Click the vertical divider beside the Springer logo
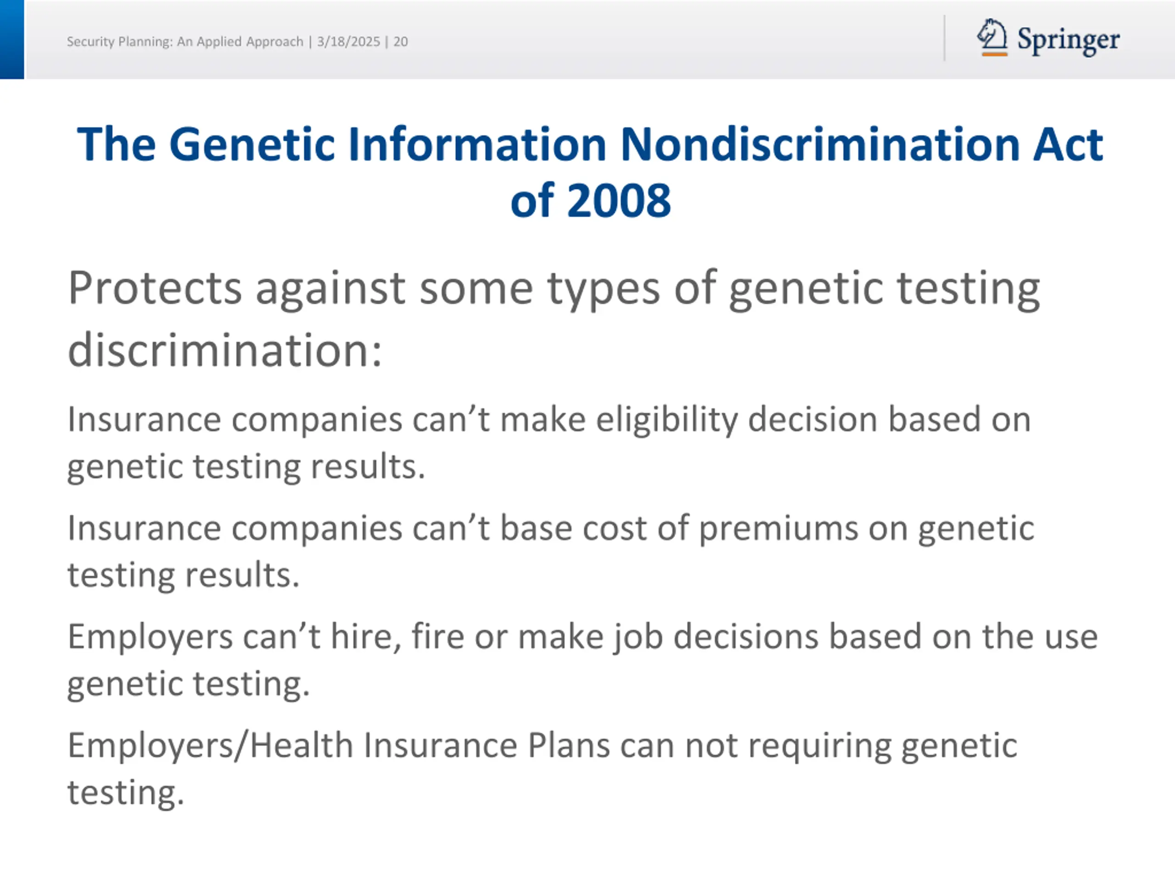Viewport: 1175px width, 881px height. point(945,38)
